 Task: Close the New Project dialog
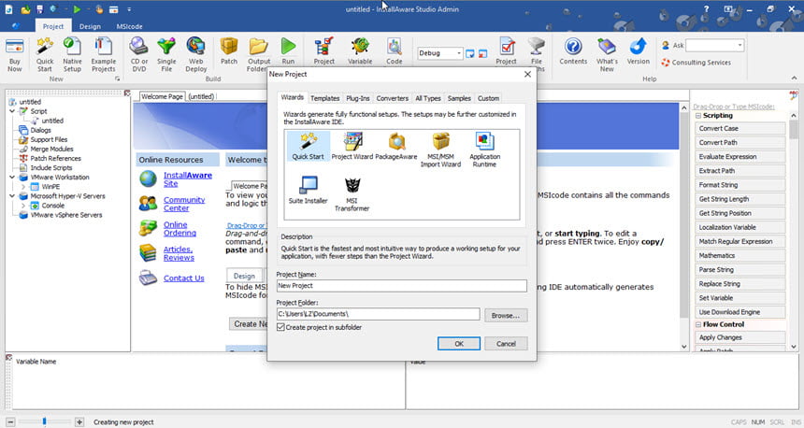527,75
